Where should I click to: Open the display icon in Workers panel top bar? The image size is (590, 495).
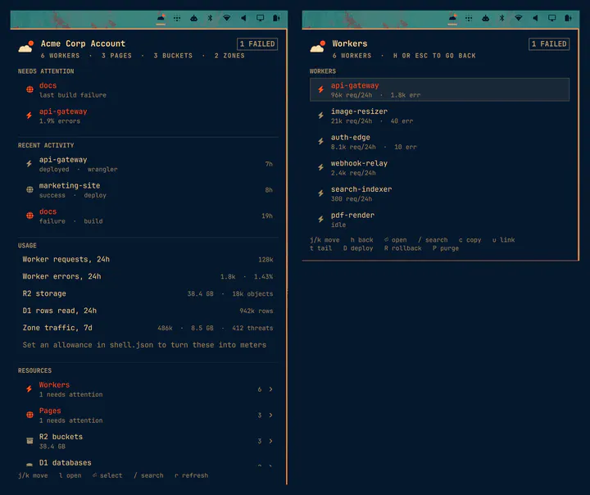point(551,18)
